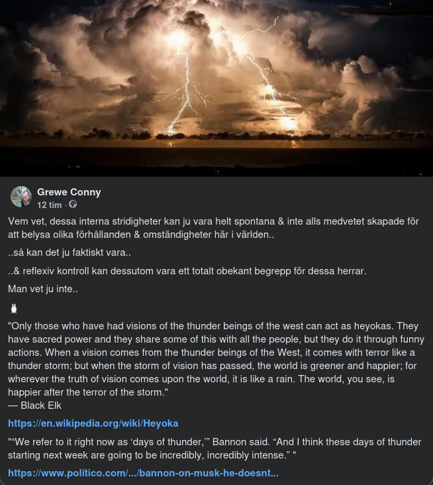Open Grewe Conny's profile picture avatar
Viewport: 433px width, 485px height.
click(x=21, y=197)
